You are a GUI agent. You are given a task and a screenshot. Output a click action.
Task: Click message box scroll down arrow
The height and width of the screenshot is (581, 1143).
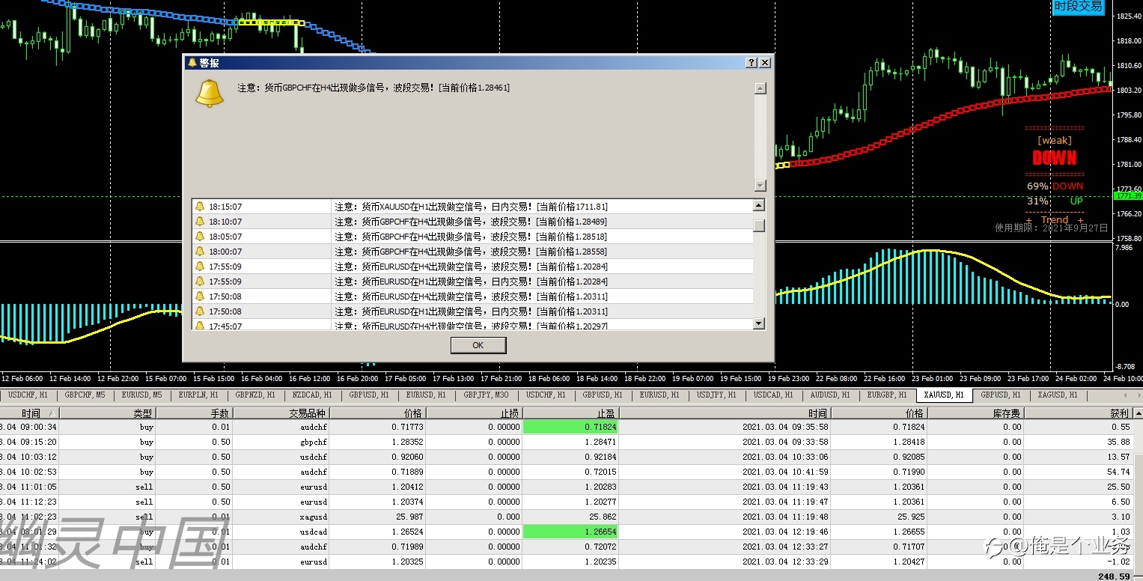coord(761,186)
